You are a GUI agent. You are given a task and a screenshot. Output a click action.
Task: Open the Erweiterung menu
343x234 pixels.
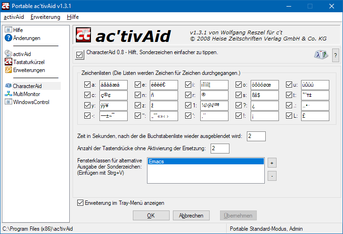(45, 17)
